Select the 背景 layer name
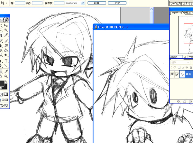This screenshot has width=193, height=143. (x=188, y=74)
